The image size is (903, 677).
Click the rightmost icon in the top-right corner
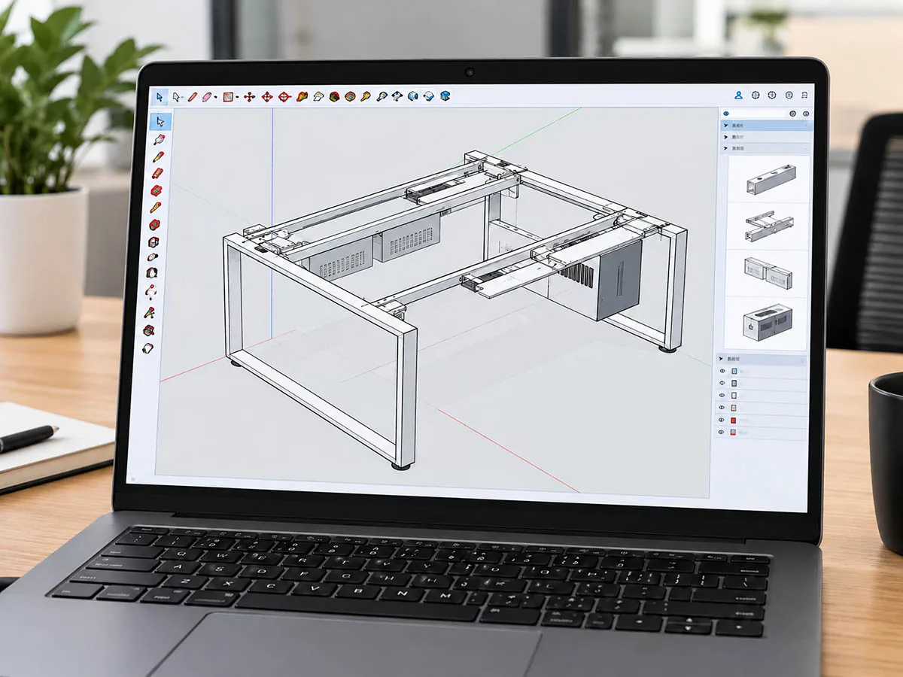coord(804,95)
